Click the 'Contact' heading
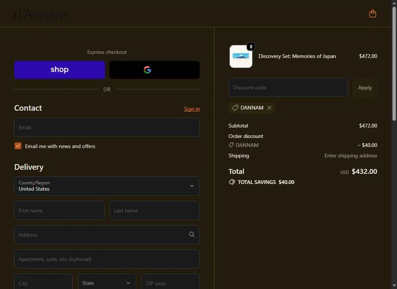Image resolution: width=397 pixels, height=289 pixels. click(x=28, y=108)
